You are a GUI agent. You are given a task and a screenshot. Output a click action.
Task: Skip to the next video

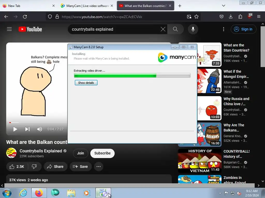27,129
